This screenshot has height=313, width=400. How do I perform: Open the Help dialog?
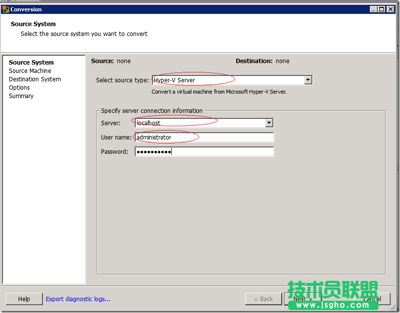(24, 299)
